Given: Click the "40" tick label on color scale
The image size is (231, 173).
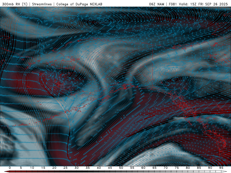Looking at the screenshot, I should point(99,168).
